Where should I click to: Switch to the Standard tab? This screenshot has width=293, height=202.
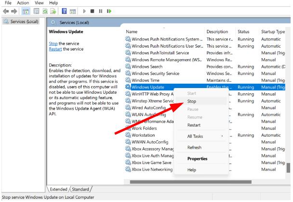[x=80, y=189]
